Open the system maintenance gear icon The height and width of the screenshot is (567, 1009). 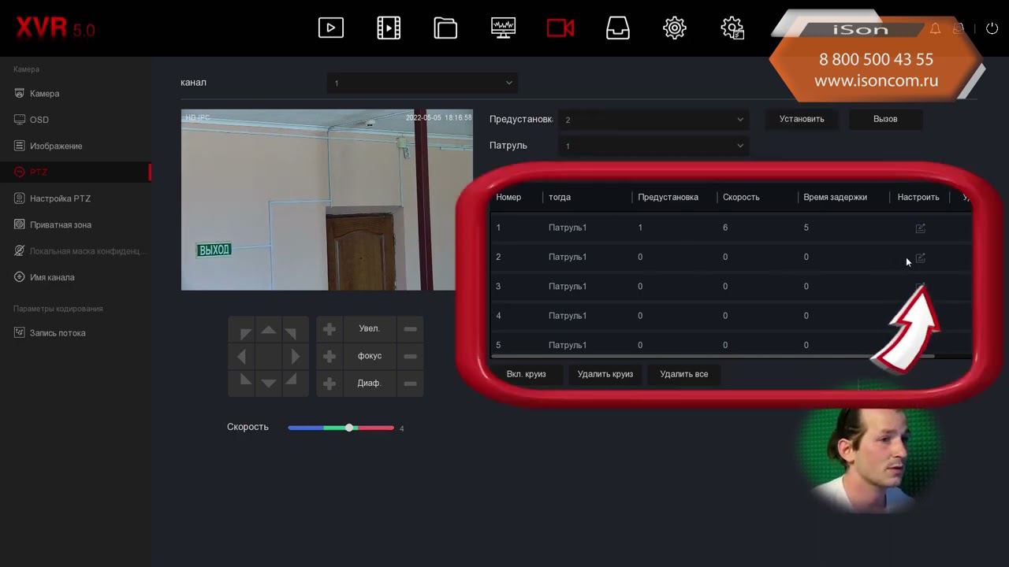pyautogui.click(x=732, y=28)
